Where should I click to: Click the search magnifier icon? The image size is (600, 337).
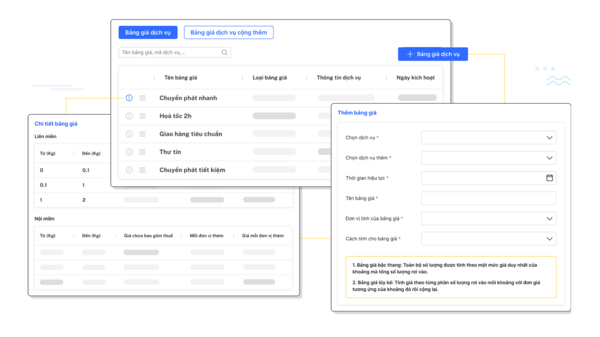coord(224,53)
